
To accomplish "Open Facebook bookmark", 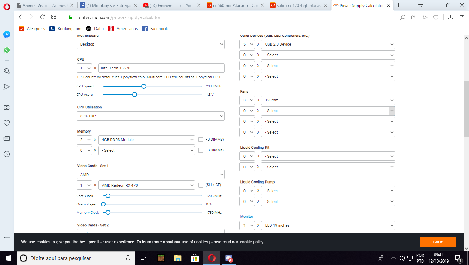I will tap(155, 29).
